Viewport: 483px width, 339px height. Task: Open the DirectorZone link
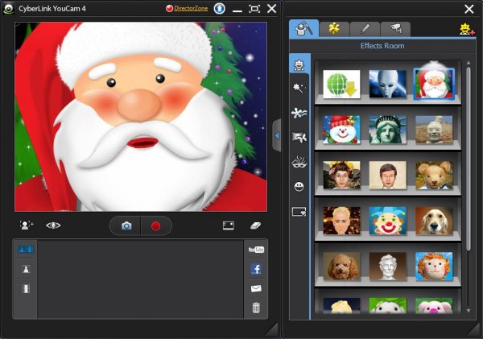click(x=191, y=9)
